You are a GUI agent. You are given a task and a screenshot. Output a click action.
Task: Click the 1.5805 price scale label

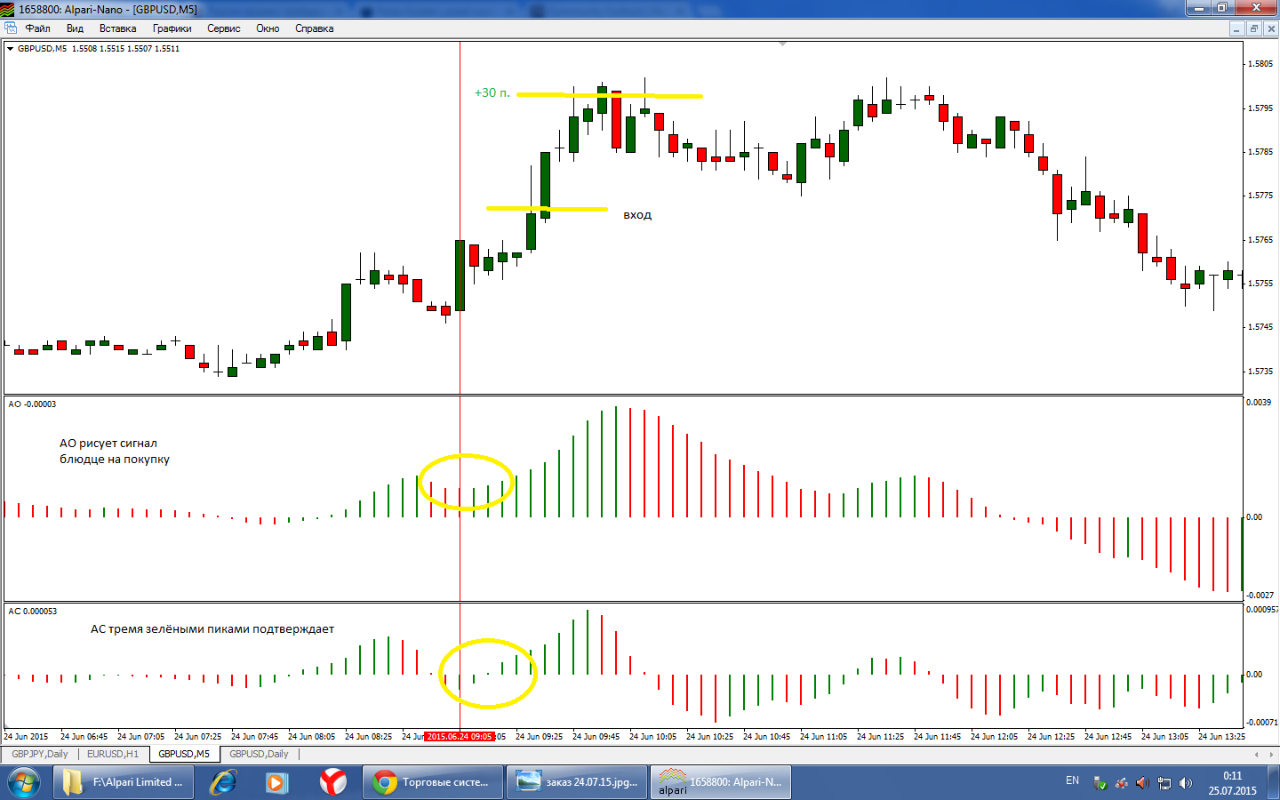(1260, 64)
